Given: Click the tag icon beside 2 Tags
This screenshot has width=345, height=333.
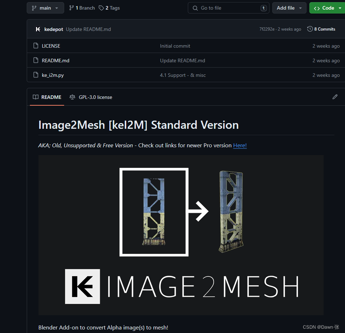Looking at the screenshot, I should (x=101, y=8).
